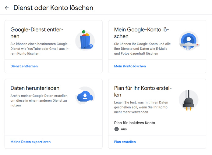The width and height of the screenshot is (212, 155).
Task: Click the page title Dienst oder Konto löschen
Action: point(53,8)
